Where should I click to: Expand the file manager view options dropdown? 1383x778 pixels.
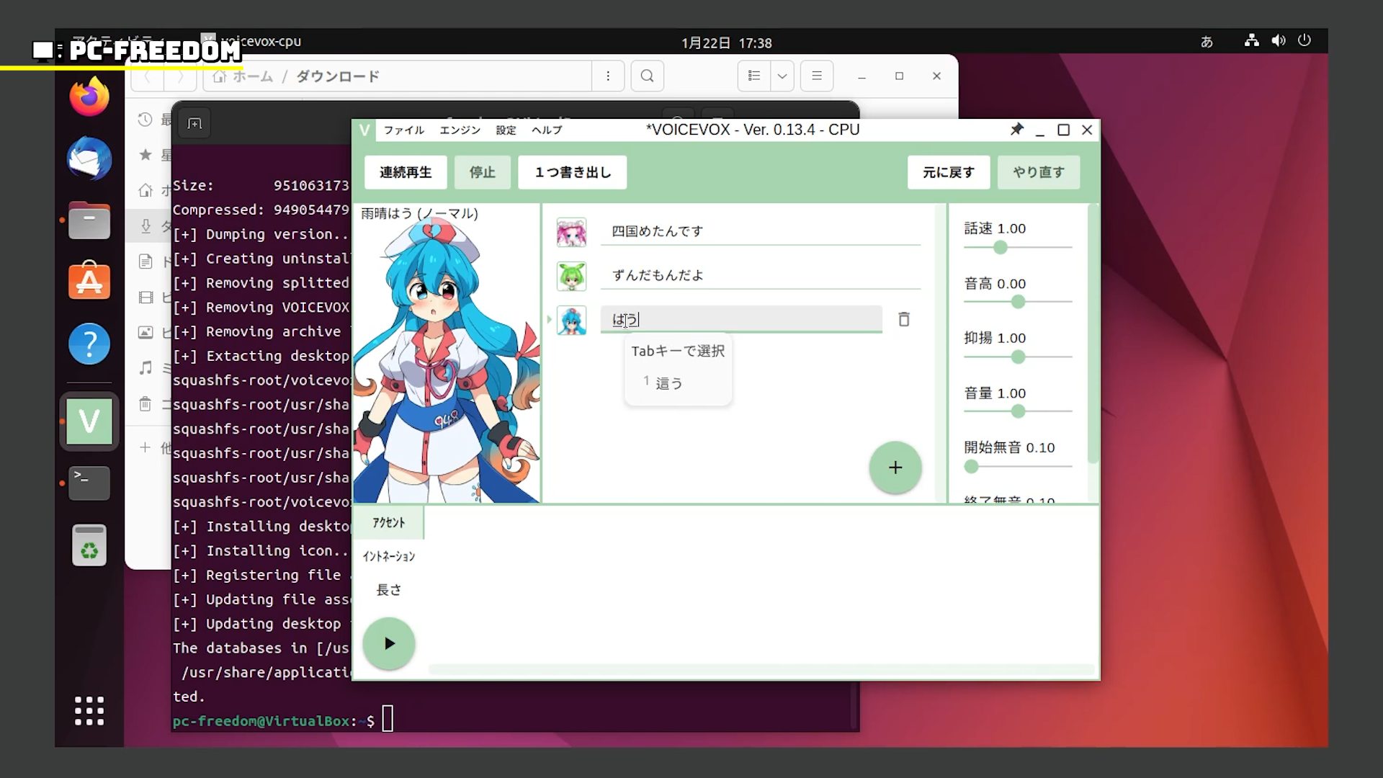[782, 76]
